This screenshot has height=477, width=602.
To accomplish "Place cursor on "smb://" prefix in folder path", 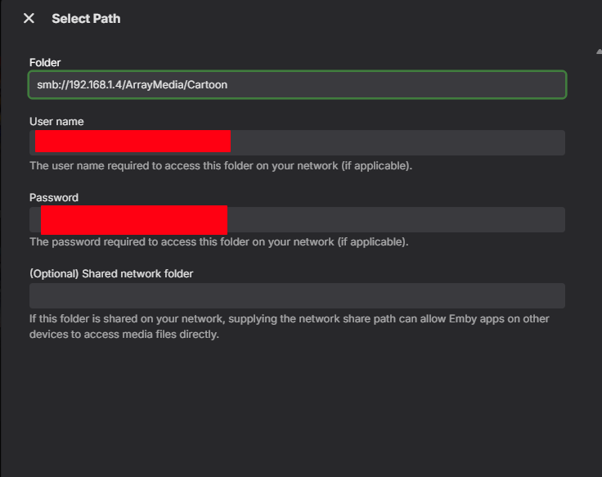I will tap(52, 85).
